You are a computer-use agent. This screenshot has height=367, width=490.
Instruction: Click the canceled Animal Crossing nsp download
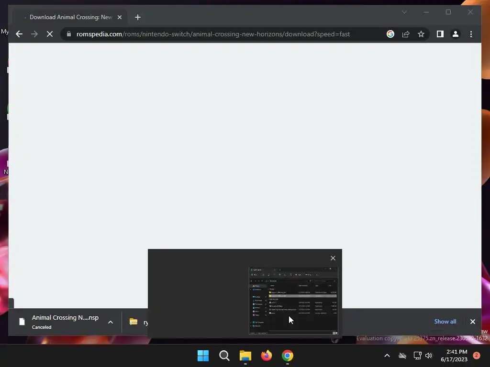coord(65,322)
